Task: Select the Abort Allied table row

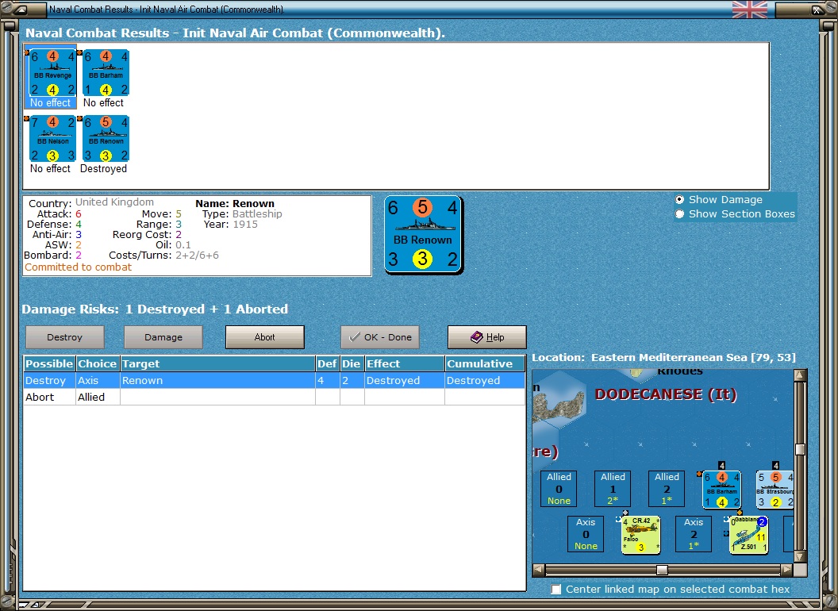Action: coord(274,398)
